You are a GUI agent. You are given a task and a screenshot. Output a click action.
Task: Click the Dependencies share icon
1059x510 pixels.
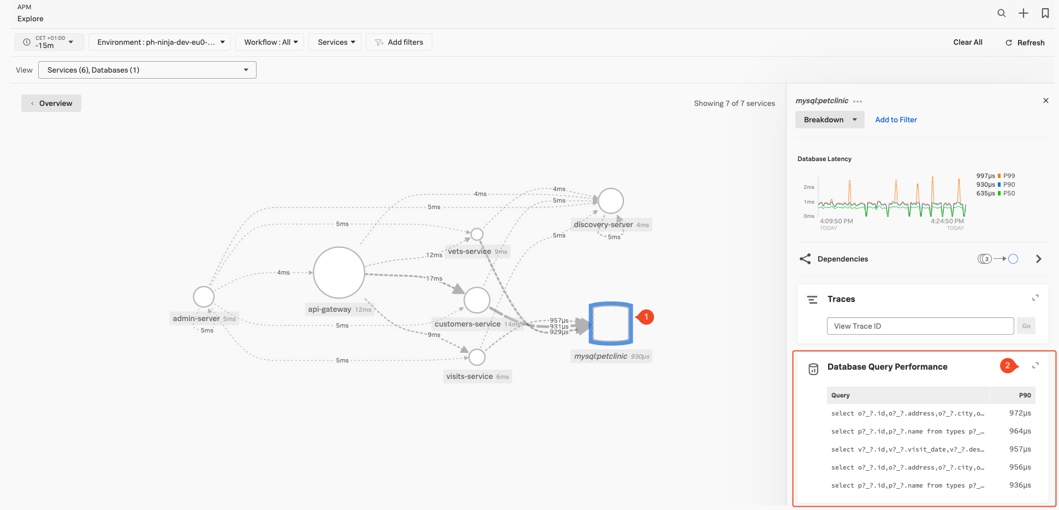click(805, 259)
